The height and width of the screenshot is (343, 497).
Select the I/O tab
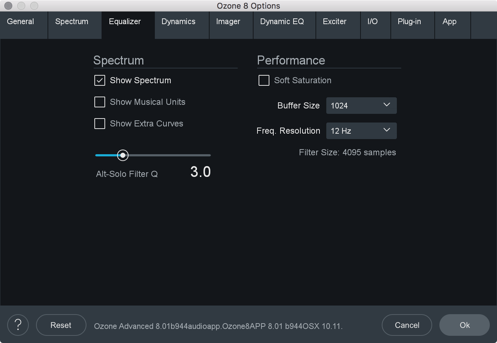click(376, 25)
